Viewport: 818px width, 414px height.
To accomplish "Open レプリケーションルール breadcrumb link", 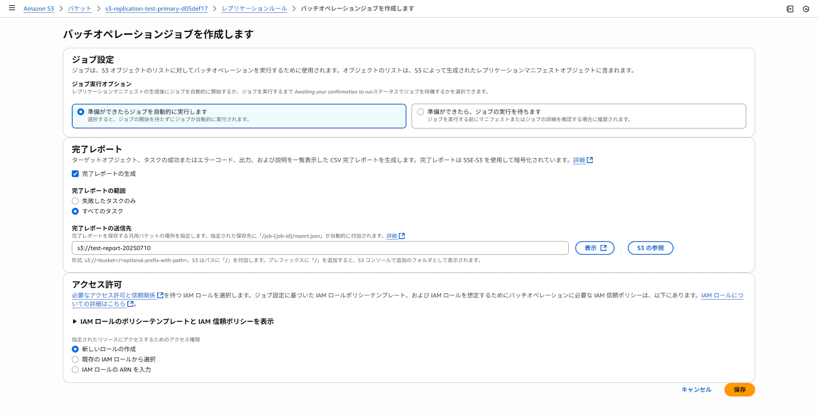I will point(254,8).
